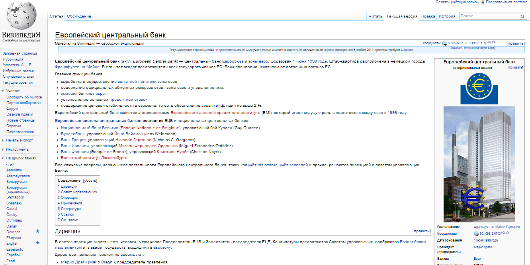Open Портал сообщества sidebar link
530x265 pixels.
pyautogui.click(x=23, y=103)
